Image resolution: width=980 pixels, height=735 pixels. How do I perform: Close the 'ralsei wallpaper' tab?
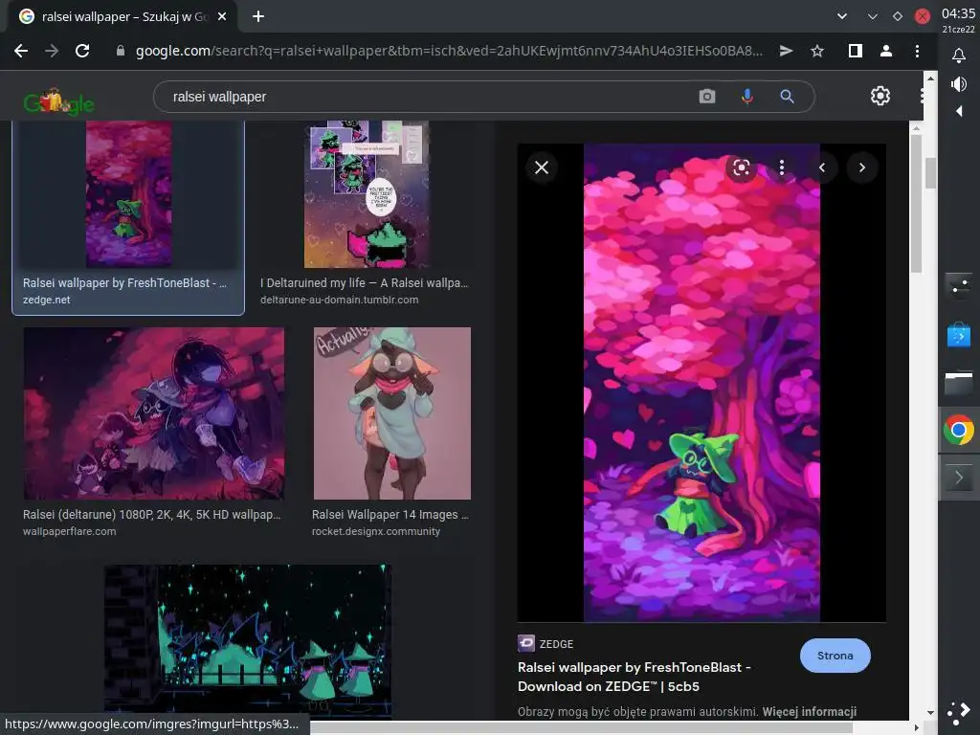click(222, 17)
